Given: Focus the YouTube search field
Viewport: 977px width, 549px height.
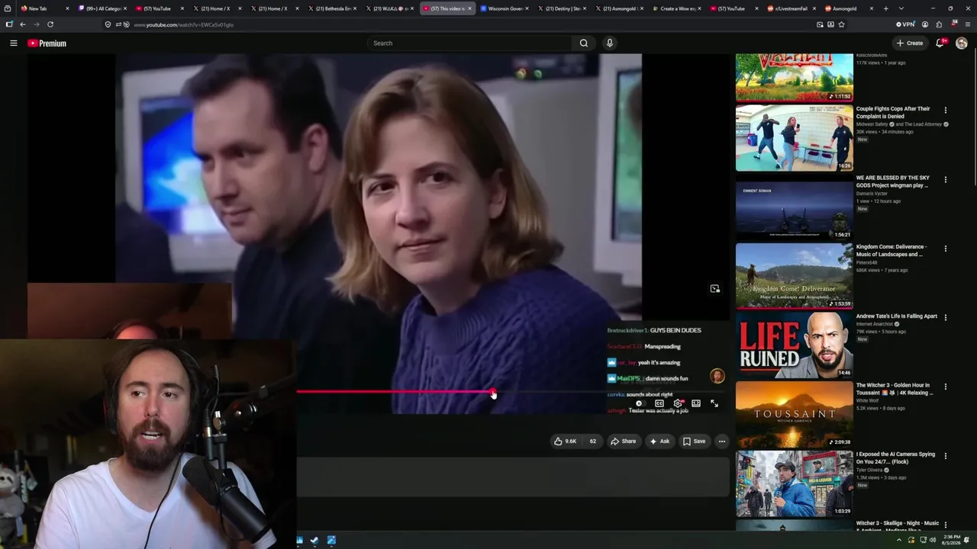Looking at the screenshot, I should tap(469, 43).
